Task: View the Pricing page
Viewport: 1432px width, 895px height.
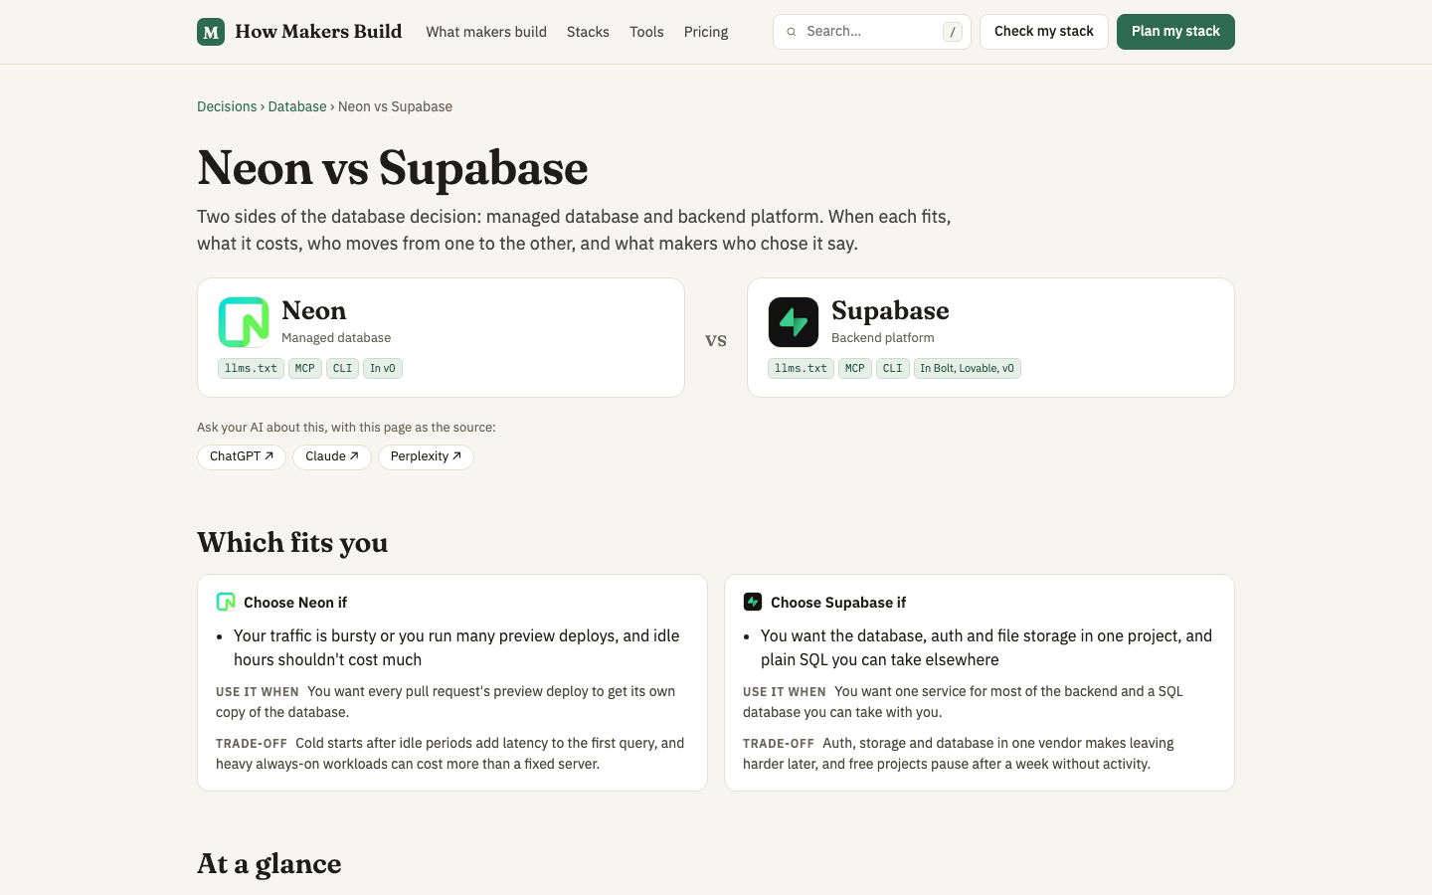Action: (706, 32)
